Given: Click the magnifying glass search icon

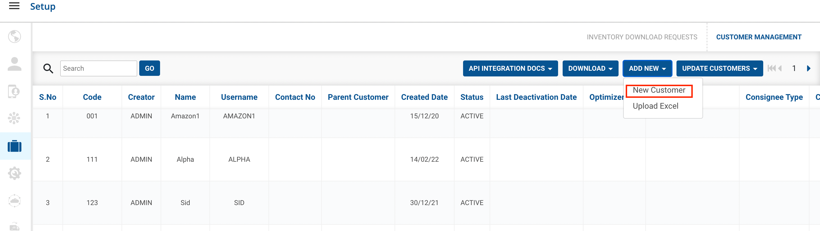Looking at the screenshot, I should [x=48, y=68].
